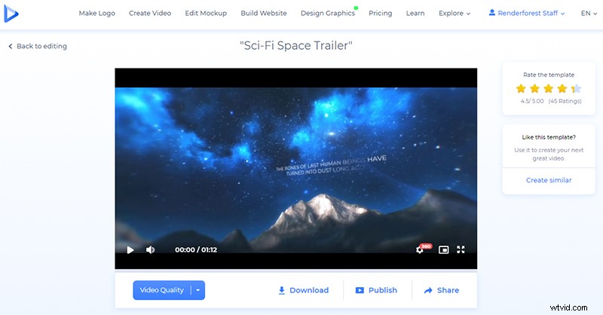Viewport: 603px width, 315px height.
Task: Click the user profile icon
Action: click(492, 13)
